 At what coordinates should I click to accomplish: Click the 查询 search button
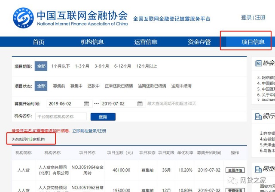[x=103, y=117]
